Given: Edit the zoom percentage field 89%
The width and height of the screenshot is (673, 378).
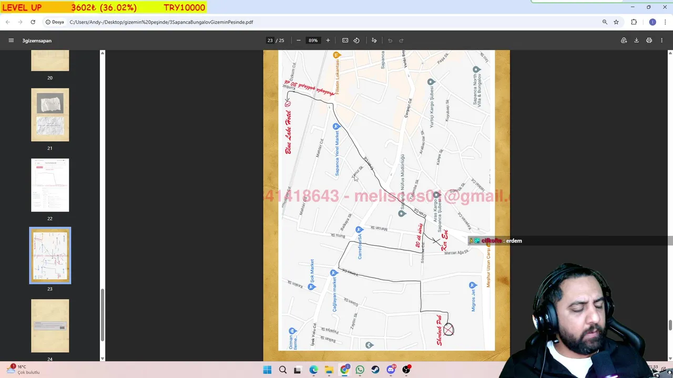Looking at the screenshot, I should [313, 40].
